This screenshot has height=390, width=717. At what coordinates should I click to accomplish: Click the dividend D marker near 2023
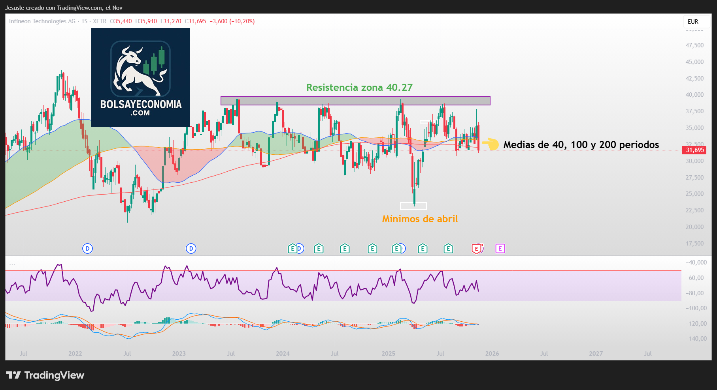pos(191,249)
